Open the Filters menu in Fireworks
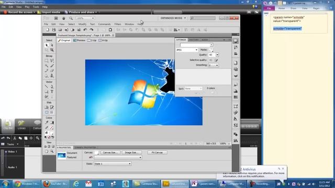The height and width of the screenshot is (188, 335). 118,24
